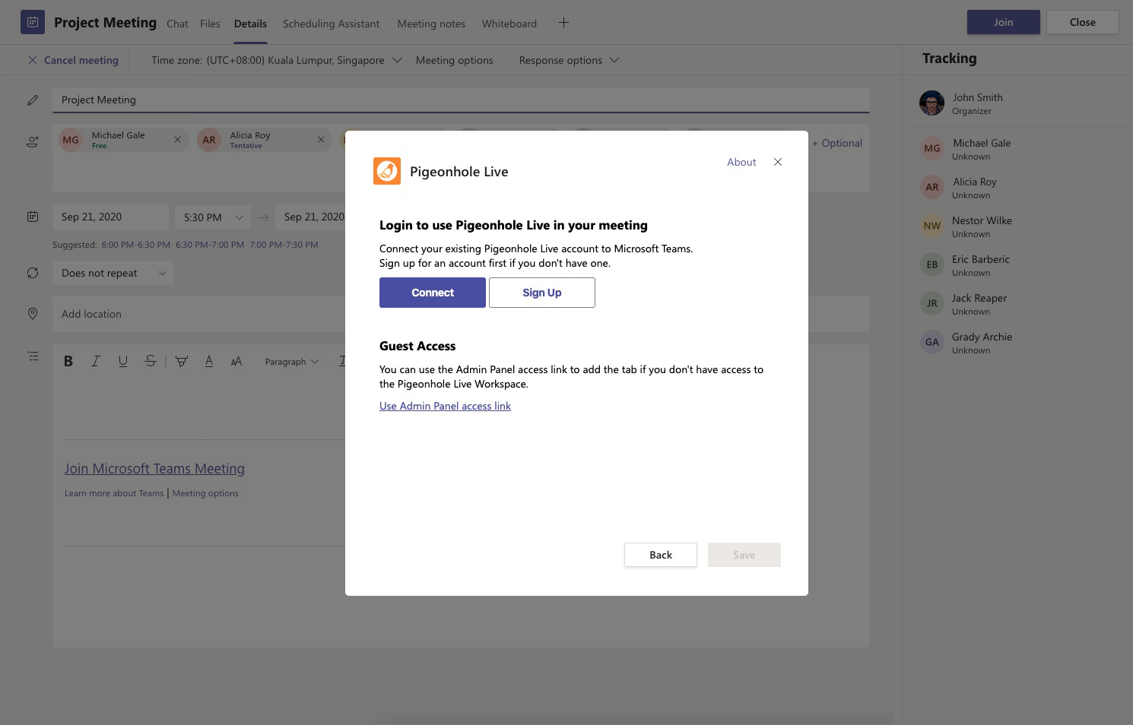Click the Join button
This screenshot has width=1133, height=725.
point(1003,22)
